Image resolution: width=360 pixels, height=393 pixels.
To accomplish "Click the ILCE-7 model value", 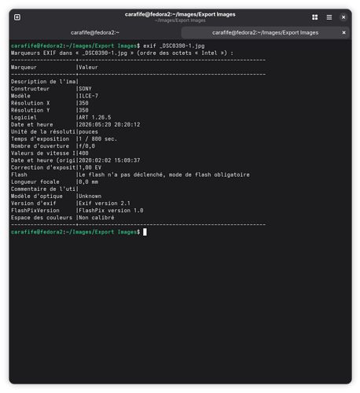I will (x=88, y=96).
